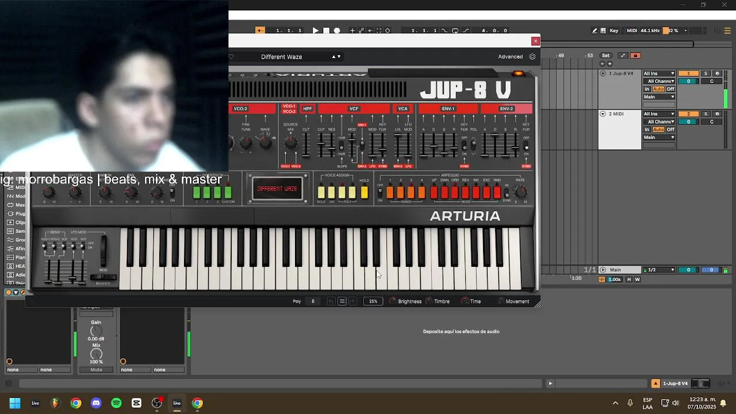Open the Main output dropdown on track 1

coord(659,97)
